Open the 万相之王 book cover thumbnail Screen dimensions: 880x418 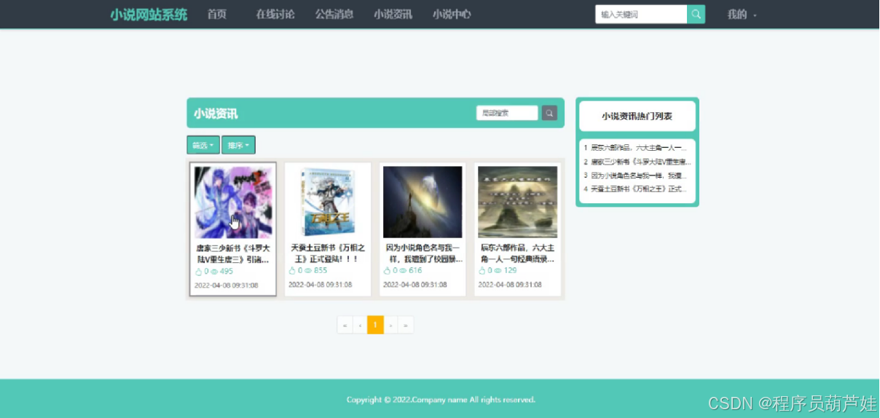click(x=328, y=202)
